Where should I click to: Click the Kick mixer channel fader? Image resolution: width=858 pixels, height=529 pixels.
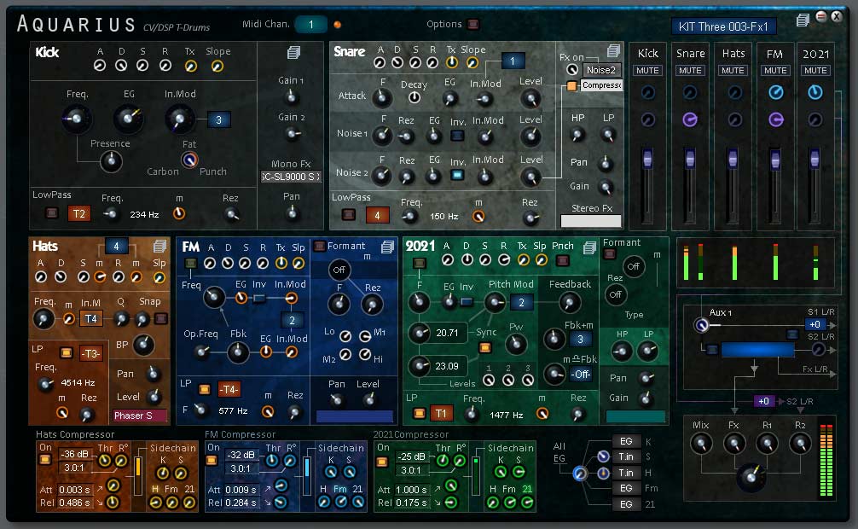647,158
